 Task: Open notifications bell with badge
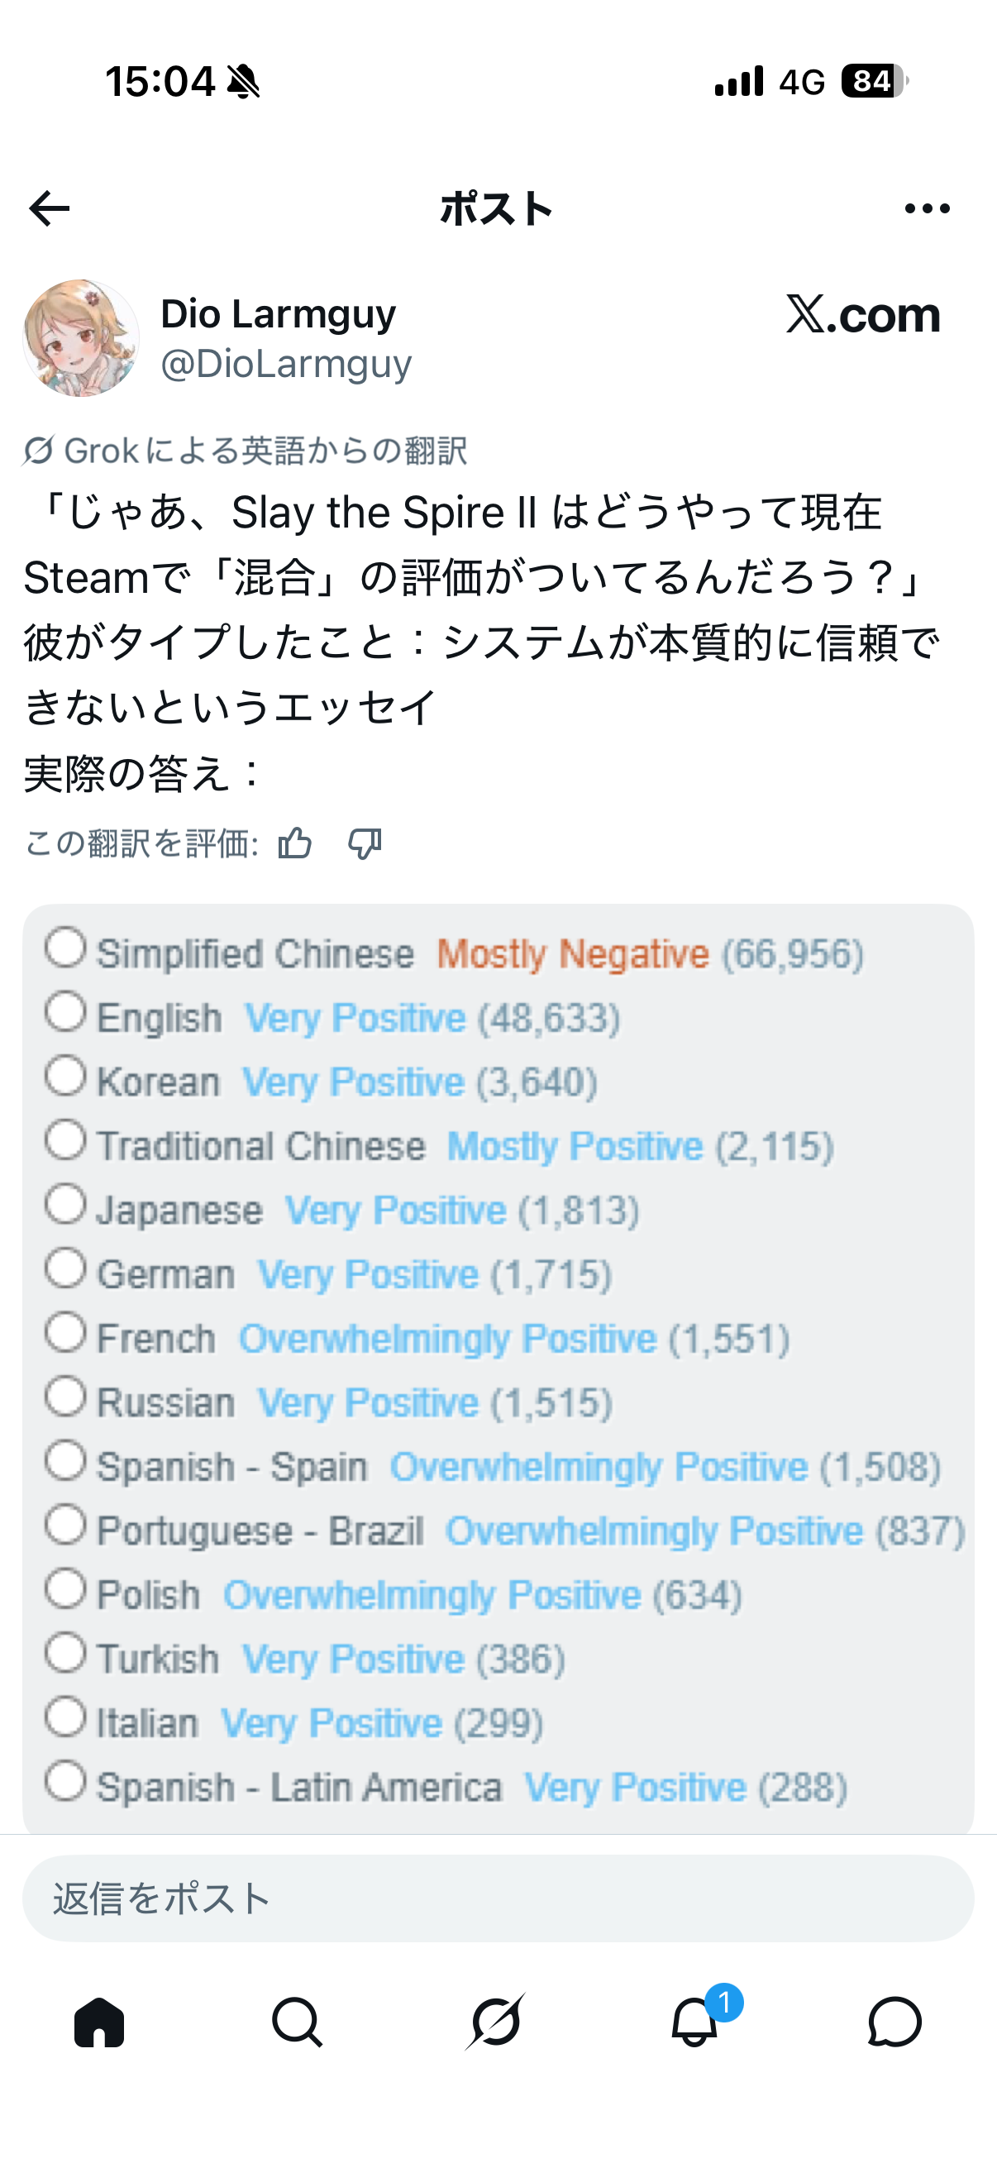(695, 2022)
